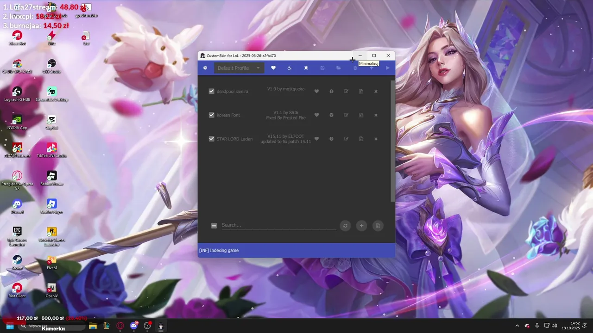The image size is (593, 333).
Task: Click the save profile floppy icon
Action: (322, 68)
